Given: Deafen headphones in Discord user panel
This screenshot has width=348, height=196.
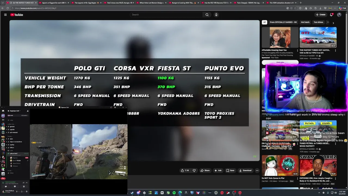Looking at the screenshot, I should click(22, 191).
